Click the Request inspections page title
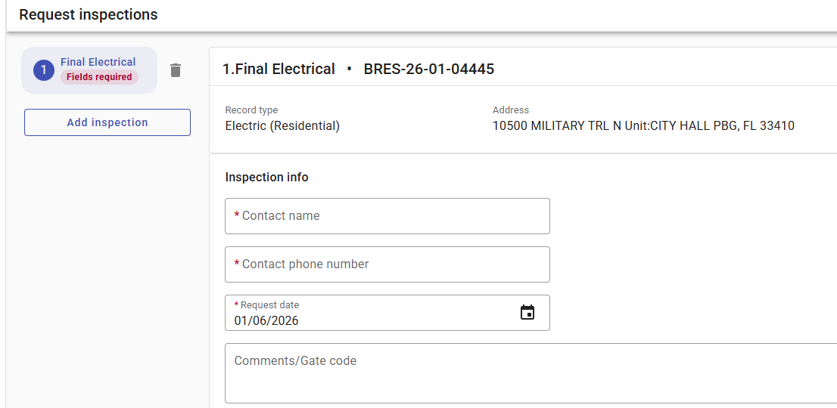The image size is (837, 408). [89, 15]
